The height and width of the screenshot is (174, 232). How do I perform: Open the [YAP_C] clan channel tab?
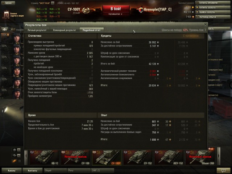(102, 170)
